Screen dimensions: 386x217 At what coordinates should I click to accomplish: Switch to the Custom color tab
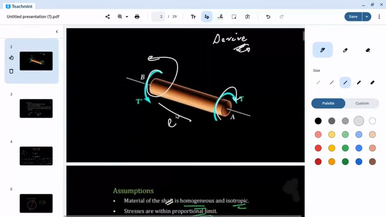tap(362, 103)
